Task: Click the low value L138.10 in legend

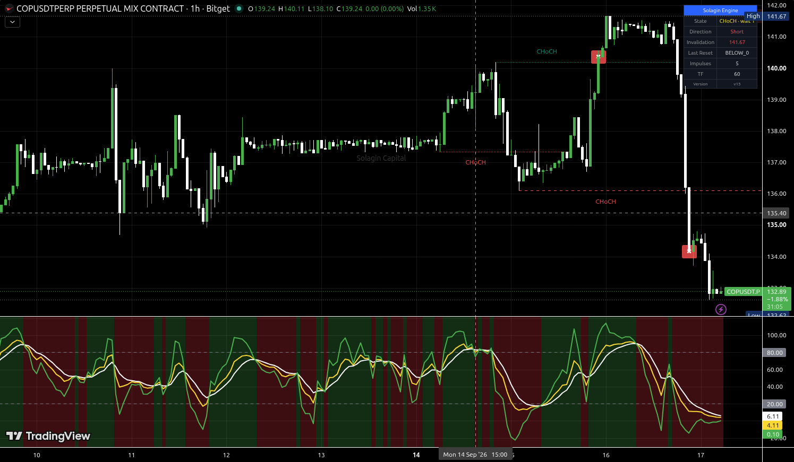Action: [x=320, y=9]
